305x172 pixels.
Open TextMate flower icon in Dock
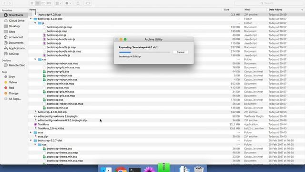coord(149,169)
